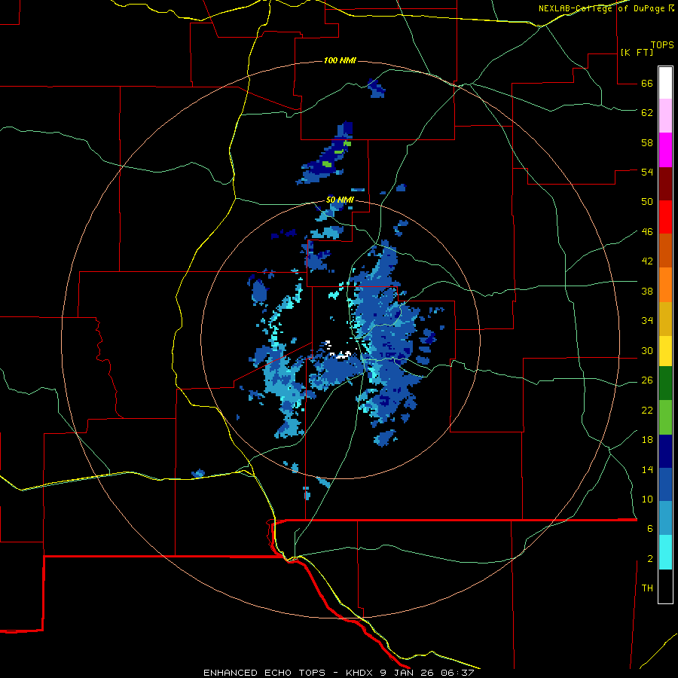
Task: Click the dark orange legend swatch near 46
Action: [665, 250]
